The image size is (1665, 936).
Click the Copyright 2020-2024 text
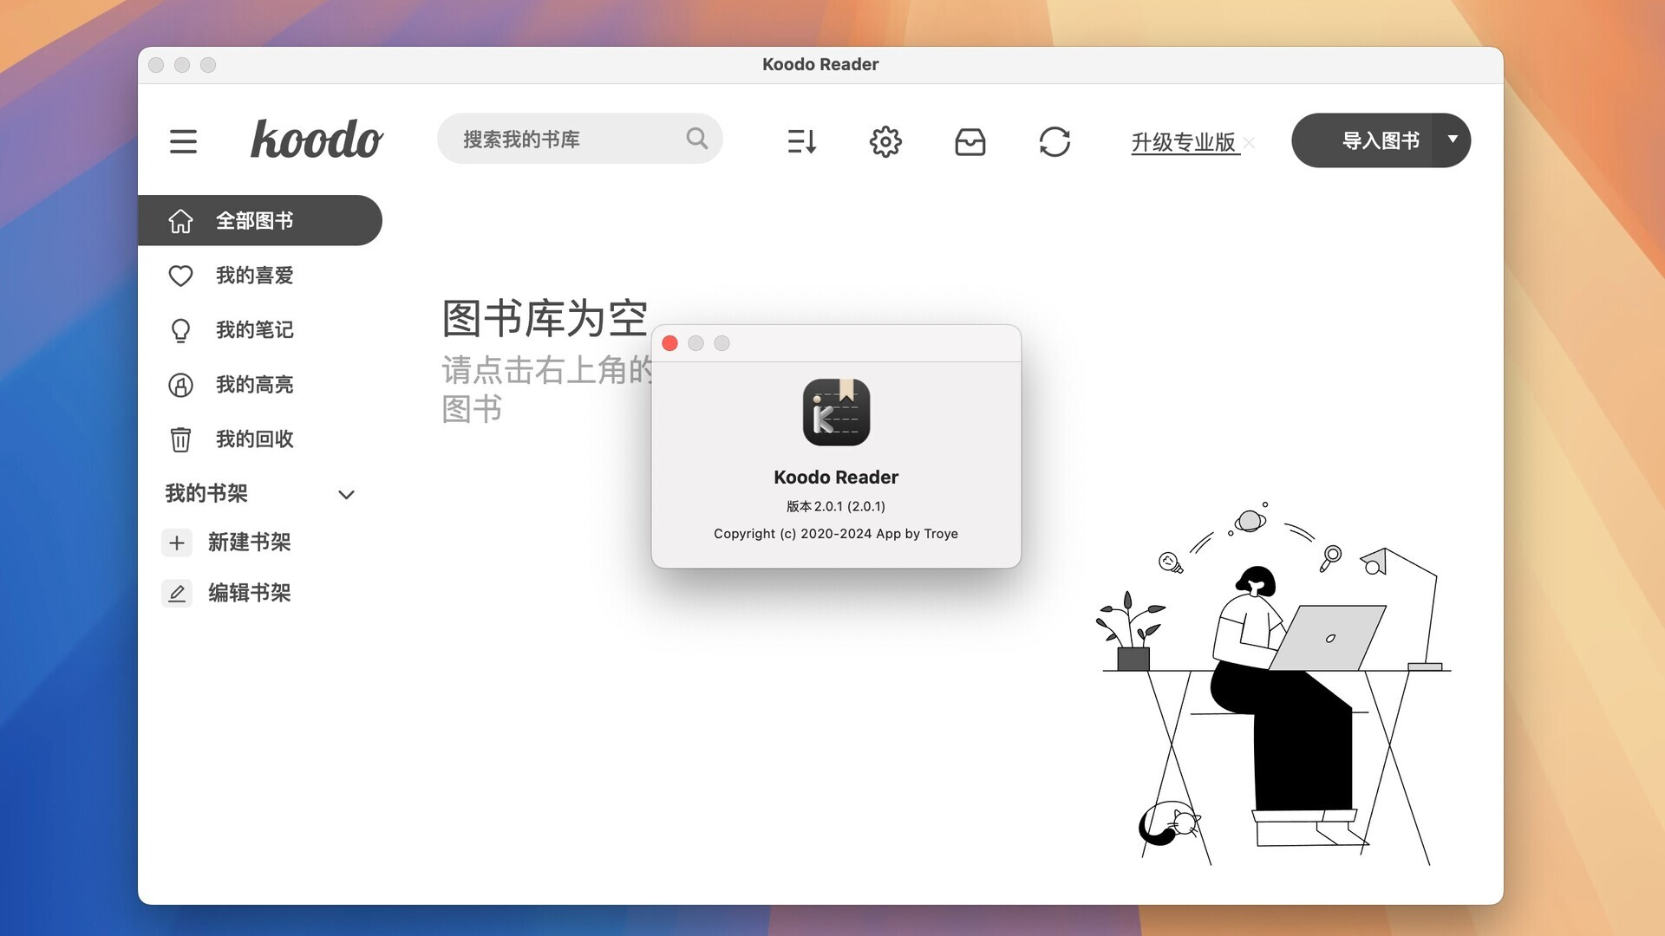click(x=836, y=534)
